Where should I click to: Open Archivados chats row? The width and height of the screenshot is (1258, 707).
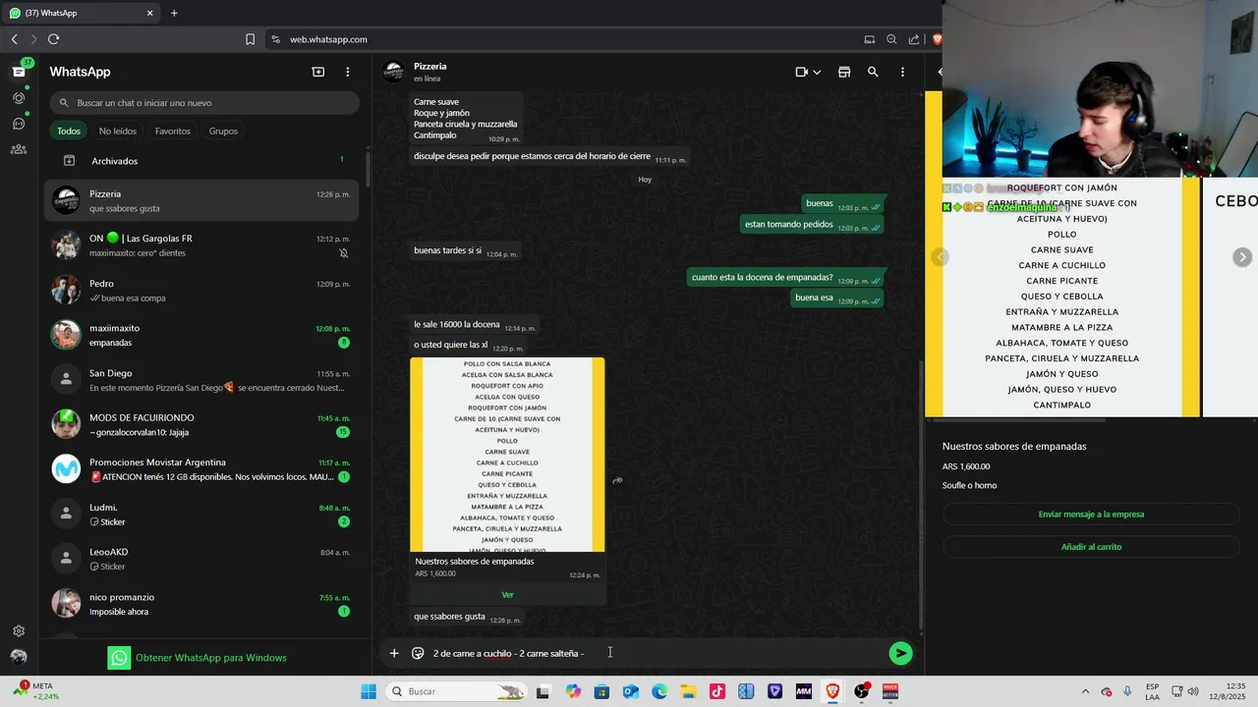click(x=201, y=161)
